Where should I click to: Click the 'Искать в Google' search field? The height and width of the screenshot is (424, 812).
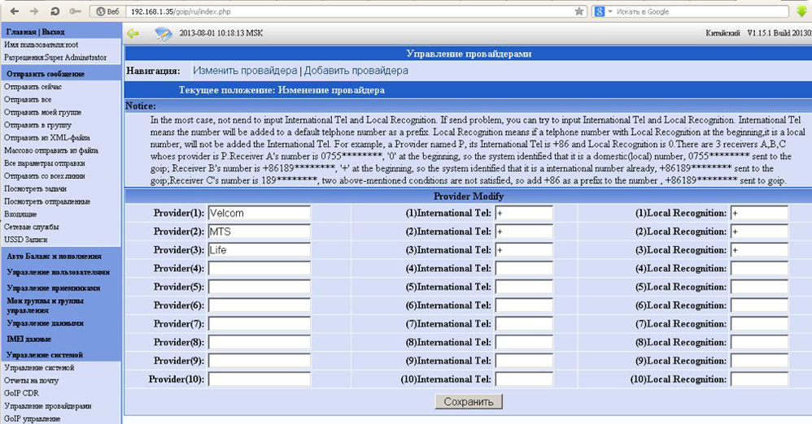tap(701, 11)
